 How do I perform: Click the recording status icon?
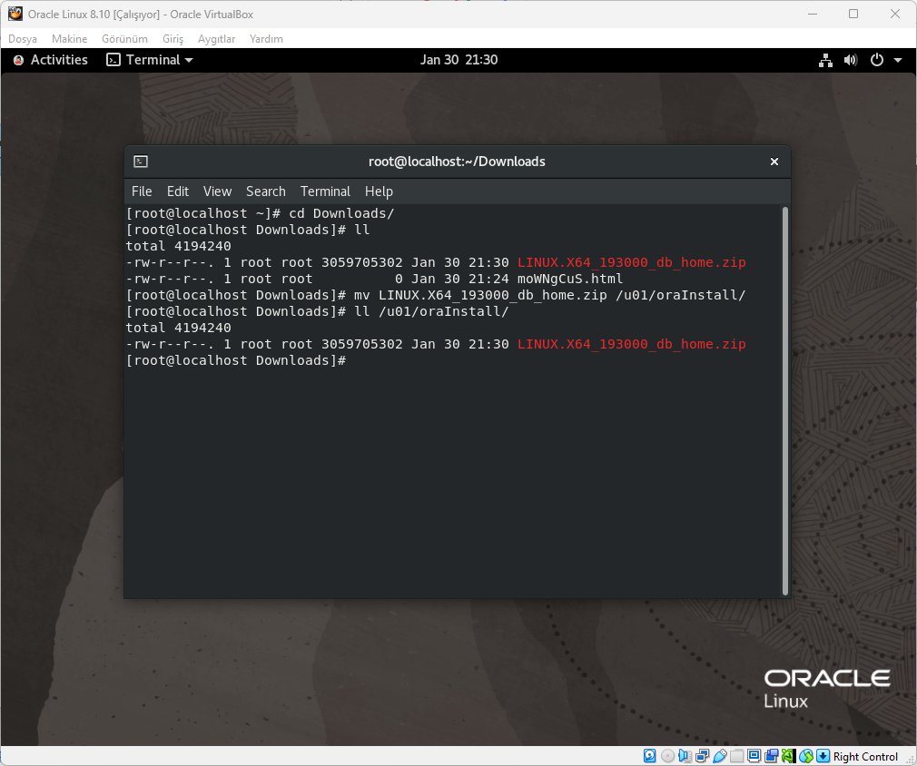pos(772,756)
